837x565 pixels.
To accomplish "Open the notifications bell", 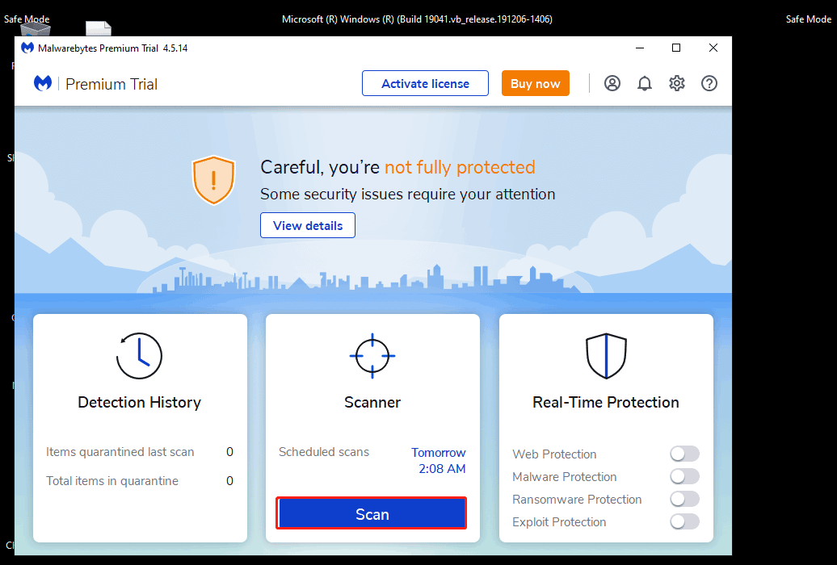I will pos(645,83).
